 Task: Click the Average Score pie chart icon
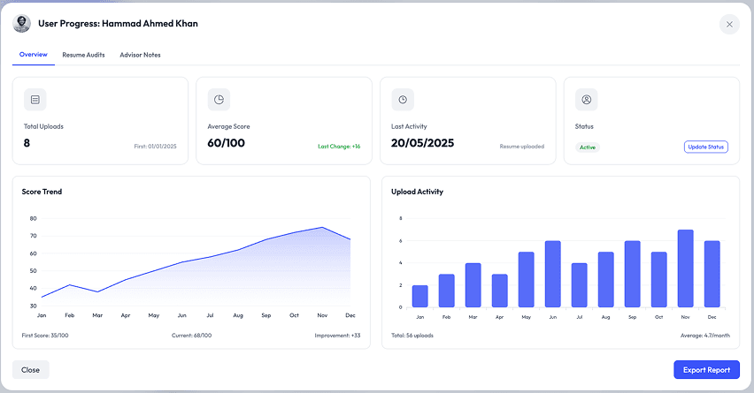pyautogui.click(x=219, y=100)
